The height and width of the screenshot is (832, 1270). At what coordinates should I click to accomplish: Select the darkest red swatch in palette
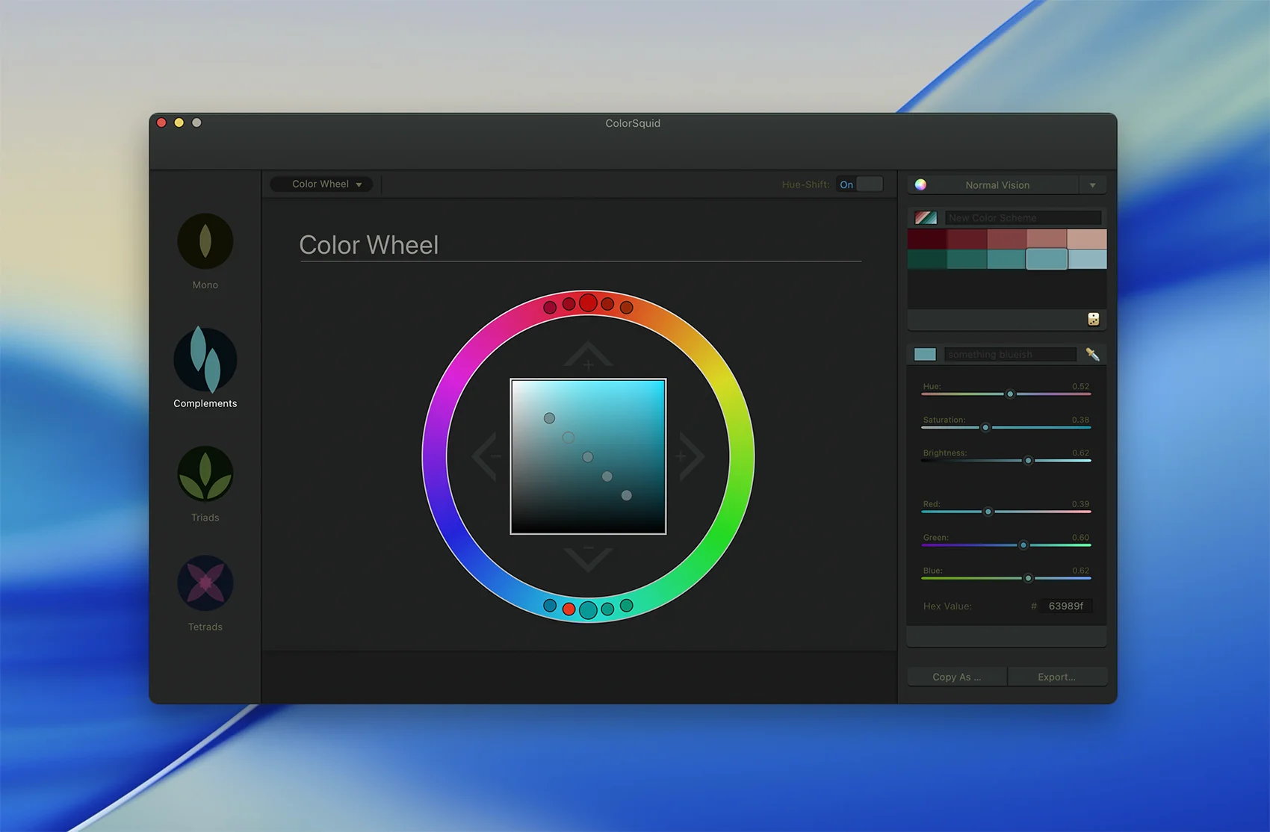(x=927, y=239)
